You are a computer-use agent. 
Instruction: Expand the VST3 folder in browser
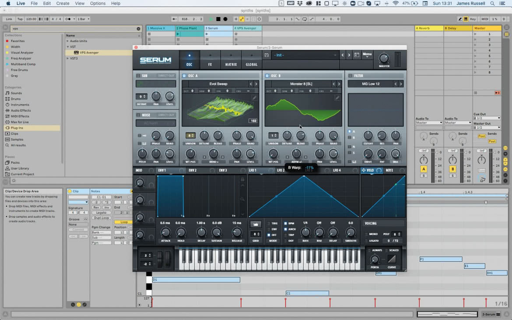point(67,59)
